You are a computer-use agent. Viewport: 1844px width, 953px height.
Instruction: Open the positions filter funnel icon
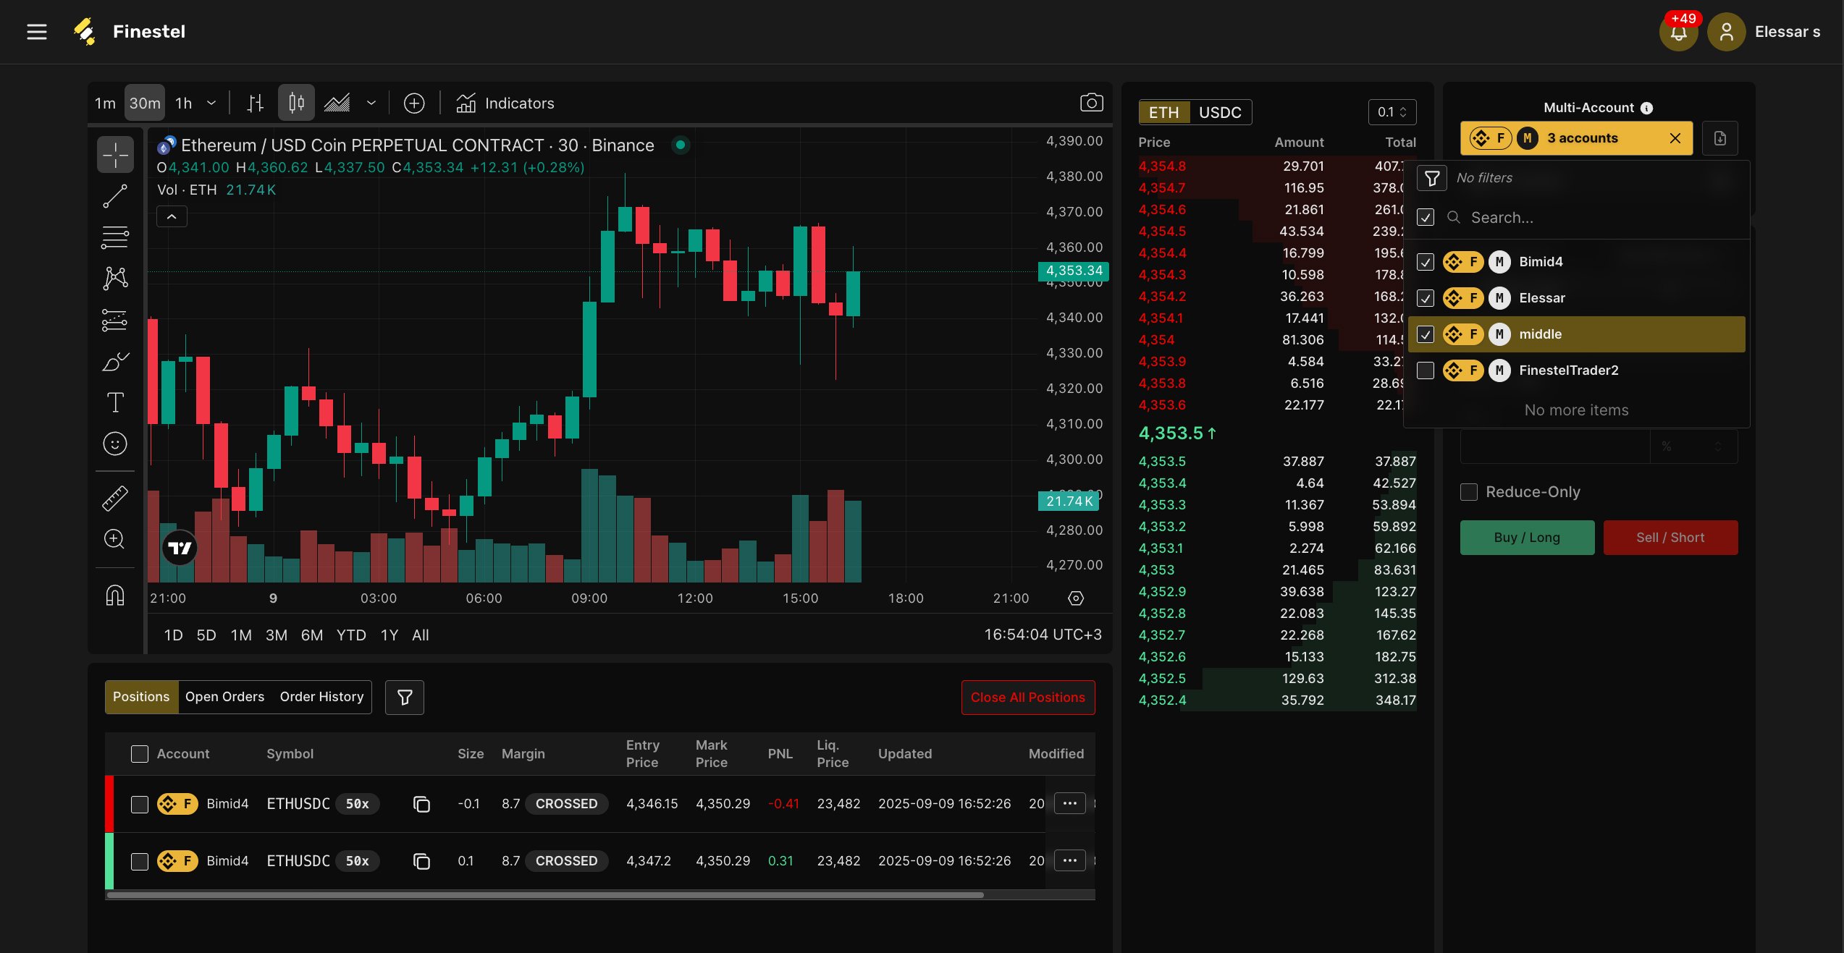tap(405, 697)
